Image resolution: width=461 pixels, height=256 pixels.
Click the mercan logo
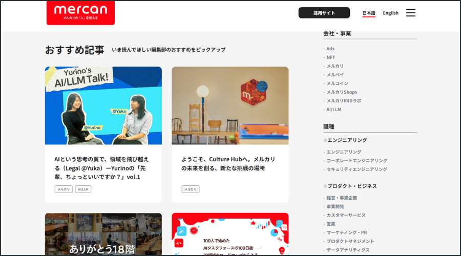(80, 13)
